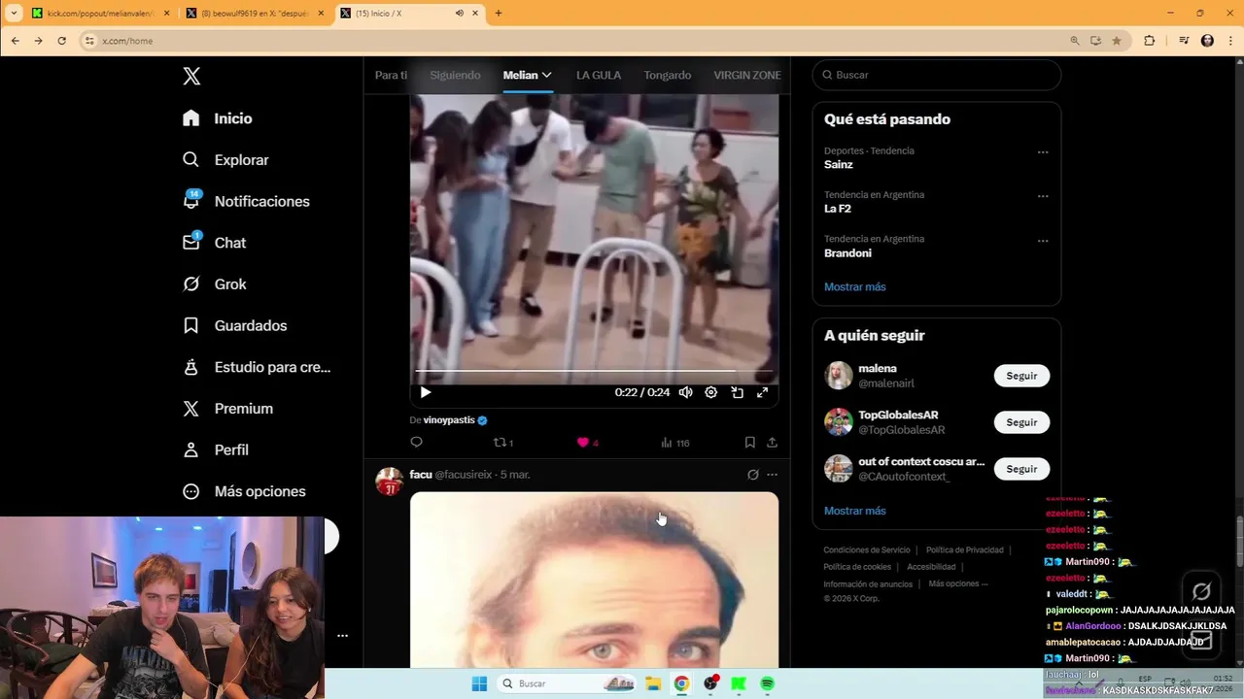The width and height of the screenshot is (1244, 699).
Task: Open video settings gear
Action: tap(711, 392)
